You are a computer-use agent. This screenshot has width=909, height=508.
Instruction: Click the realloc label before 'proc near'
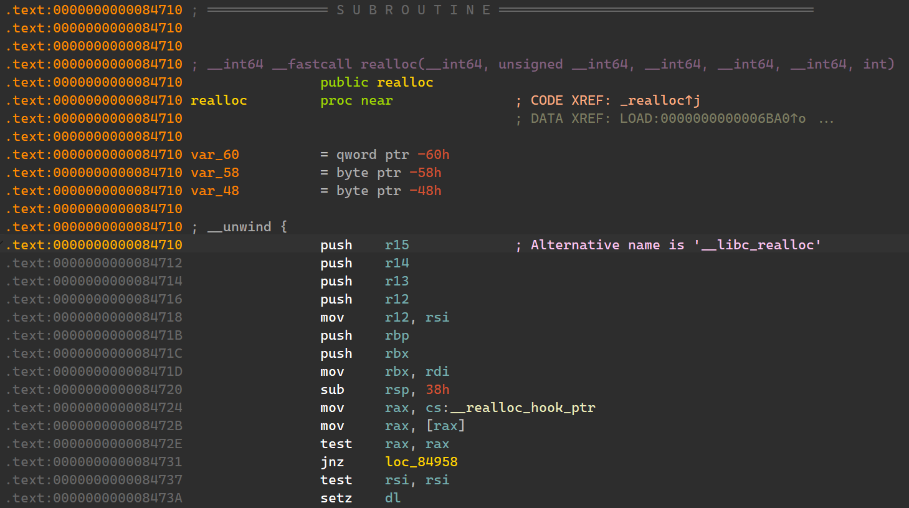(219, 100)
